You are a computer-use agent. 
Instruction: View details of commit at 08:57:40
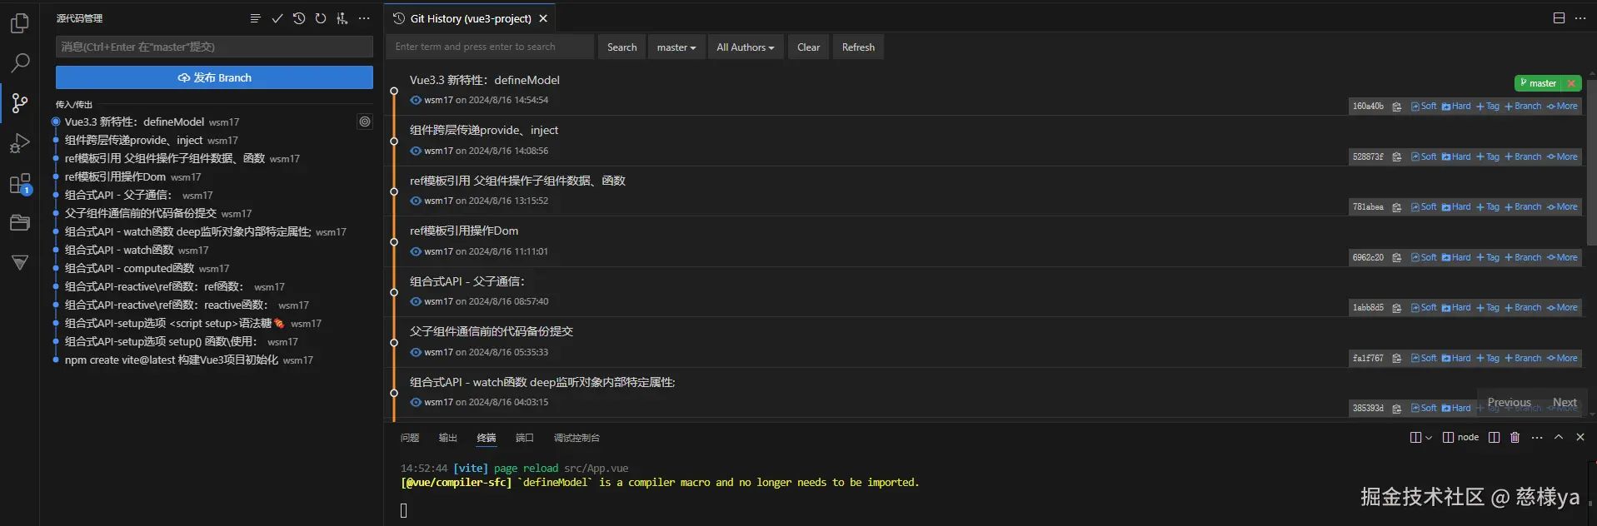click(415, 301)
